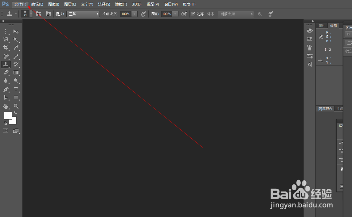Open Info panel eyedropper options

click(321, 37)
